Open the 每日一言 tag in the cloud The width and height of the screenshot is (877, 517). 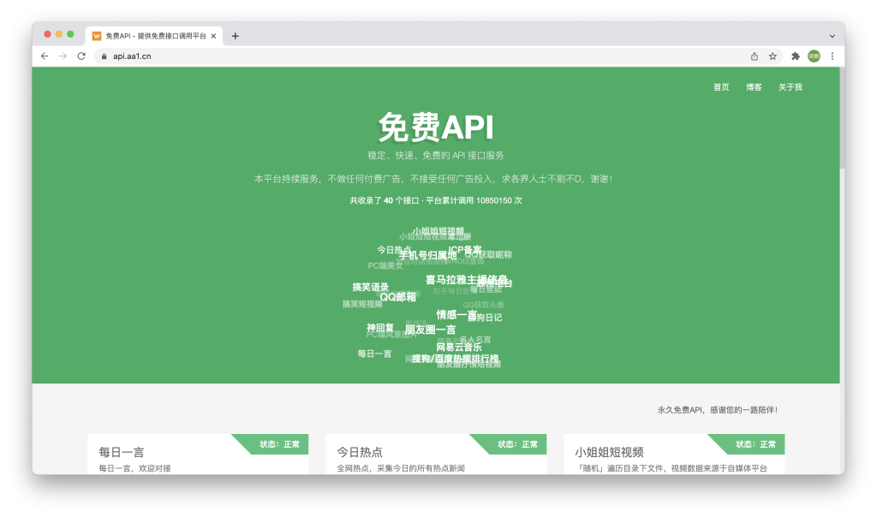click(x=375, y=354)
